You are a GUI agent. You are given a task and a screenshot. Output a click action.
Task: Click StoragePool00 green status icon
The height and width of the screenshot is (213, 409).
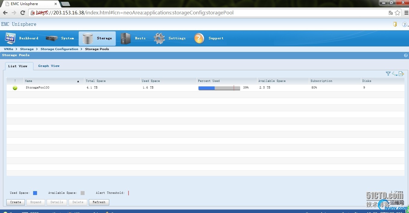point(15,88)
